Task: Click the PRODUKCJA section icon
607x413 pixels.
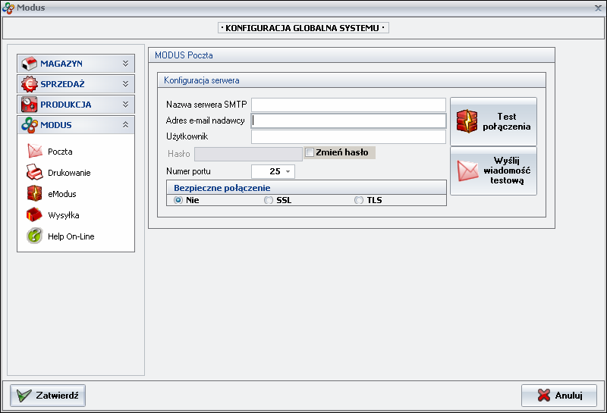Action: pos(29,105)
